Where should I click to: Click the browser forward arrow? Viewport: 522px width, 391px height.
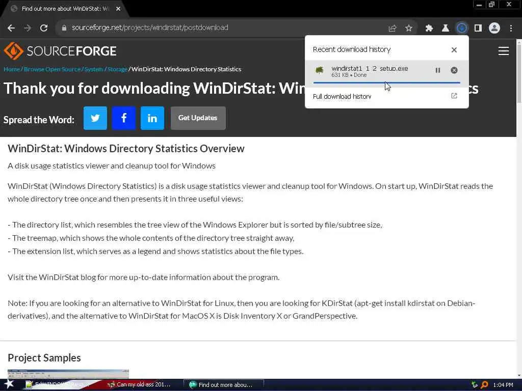(x=28, y=28)
